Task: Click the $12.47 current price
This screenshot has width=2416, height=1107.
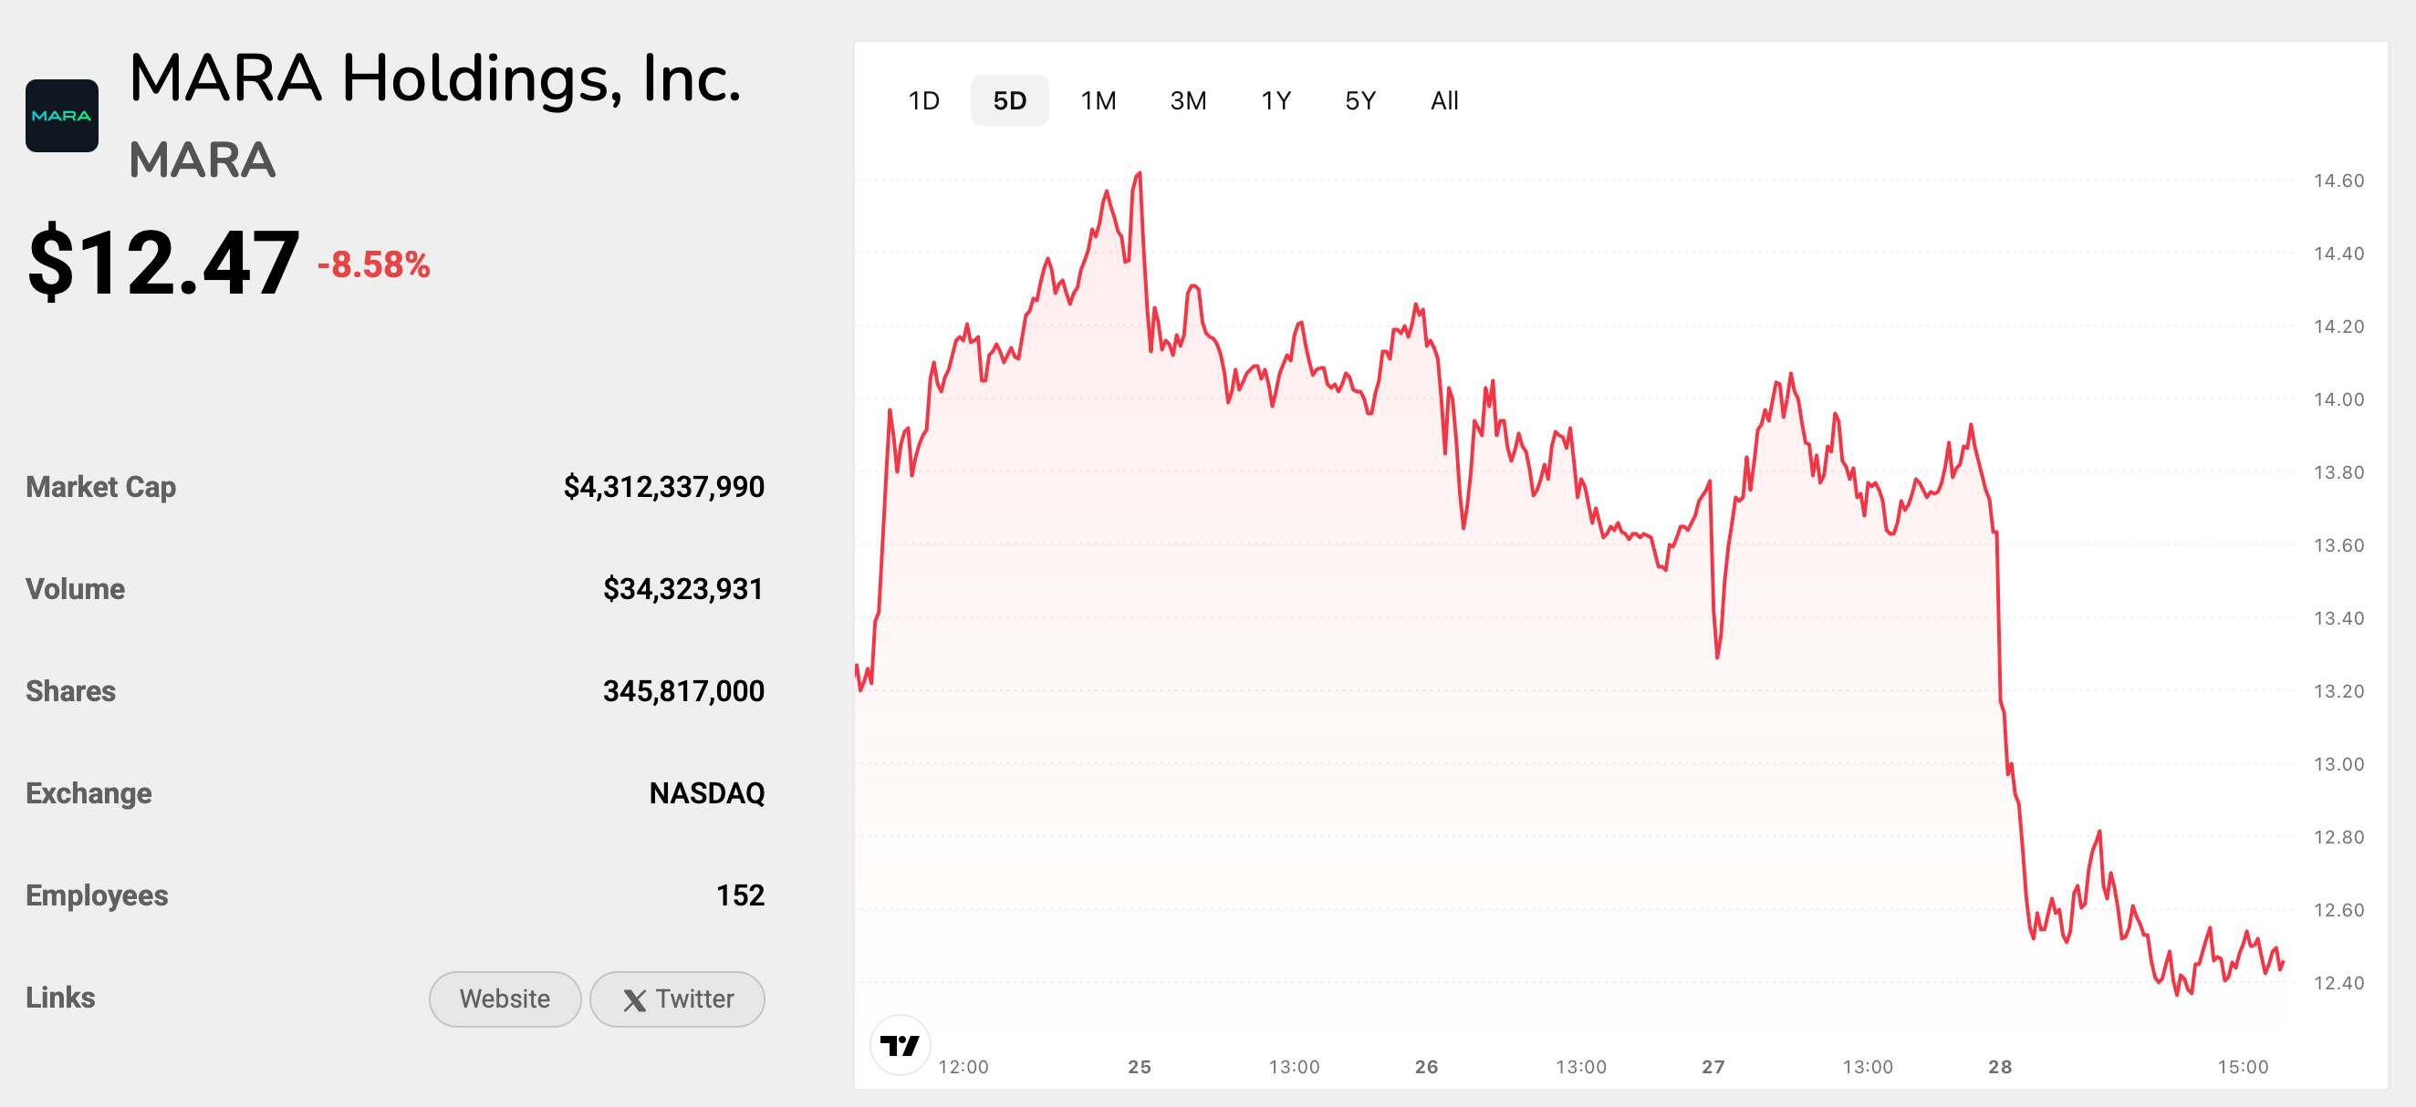Action: pyautogui.click(x=164, y=263)
